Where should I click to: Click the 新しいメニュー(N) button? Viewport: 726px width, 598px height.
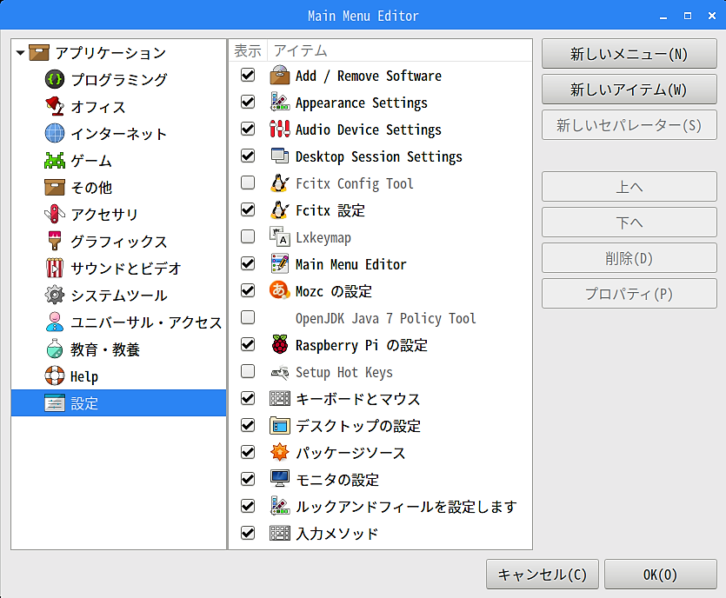(x=629, y=54)
